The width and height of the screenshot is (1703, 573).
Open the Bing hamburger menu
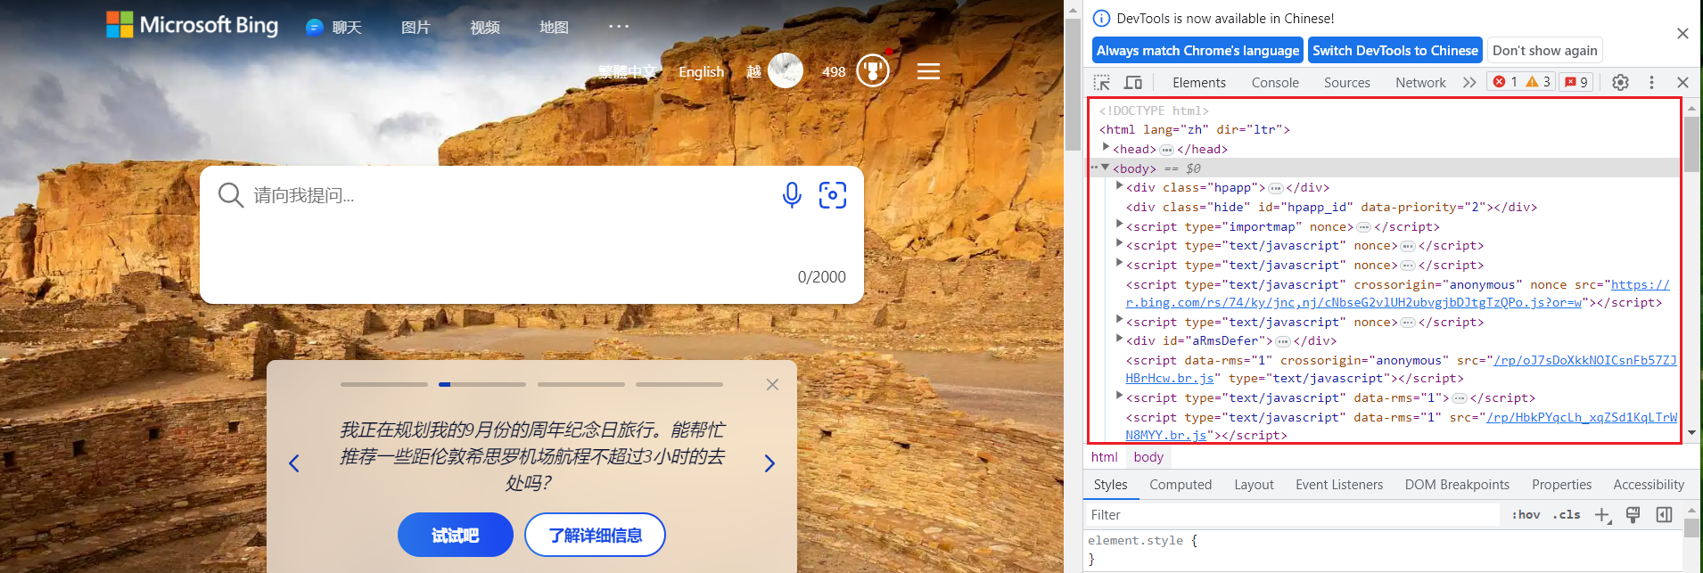coord(928,71)
